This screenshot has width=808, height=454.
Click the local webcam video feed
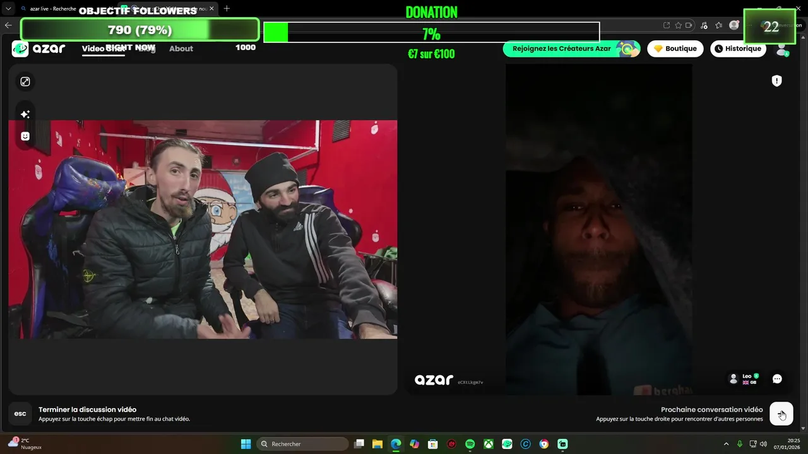click(203, 230)
